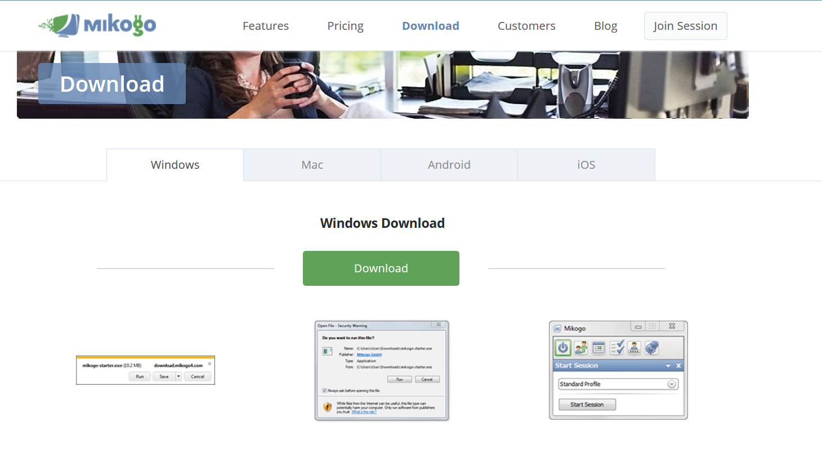This screenshot has width=822, height=454.
Task: Click the shield warning icon in the dialog image
Action: tap(328, 407)
